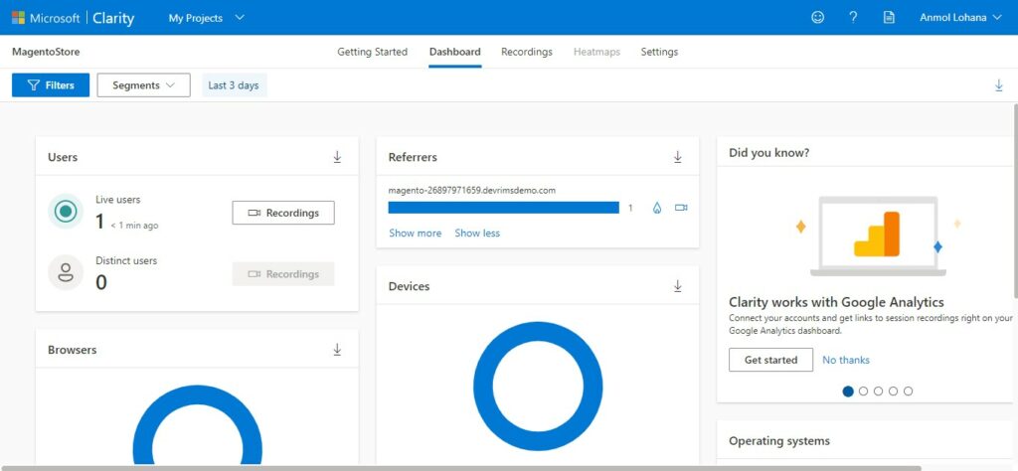Select the fifth carousel dot indicator
This screenshot has height=471, width=1018.
pyautogui.click(x=909, y=392)
